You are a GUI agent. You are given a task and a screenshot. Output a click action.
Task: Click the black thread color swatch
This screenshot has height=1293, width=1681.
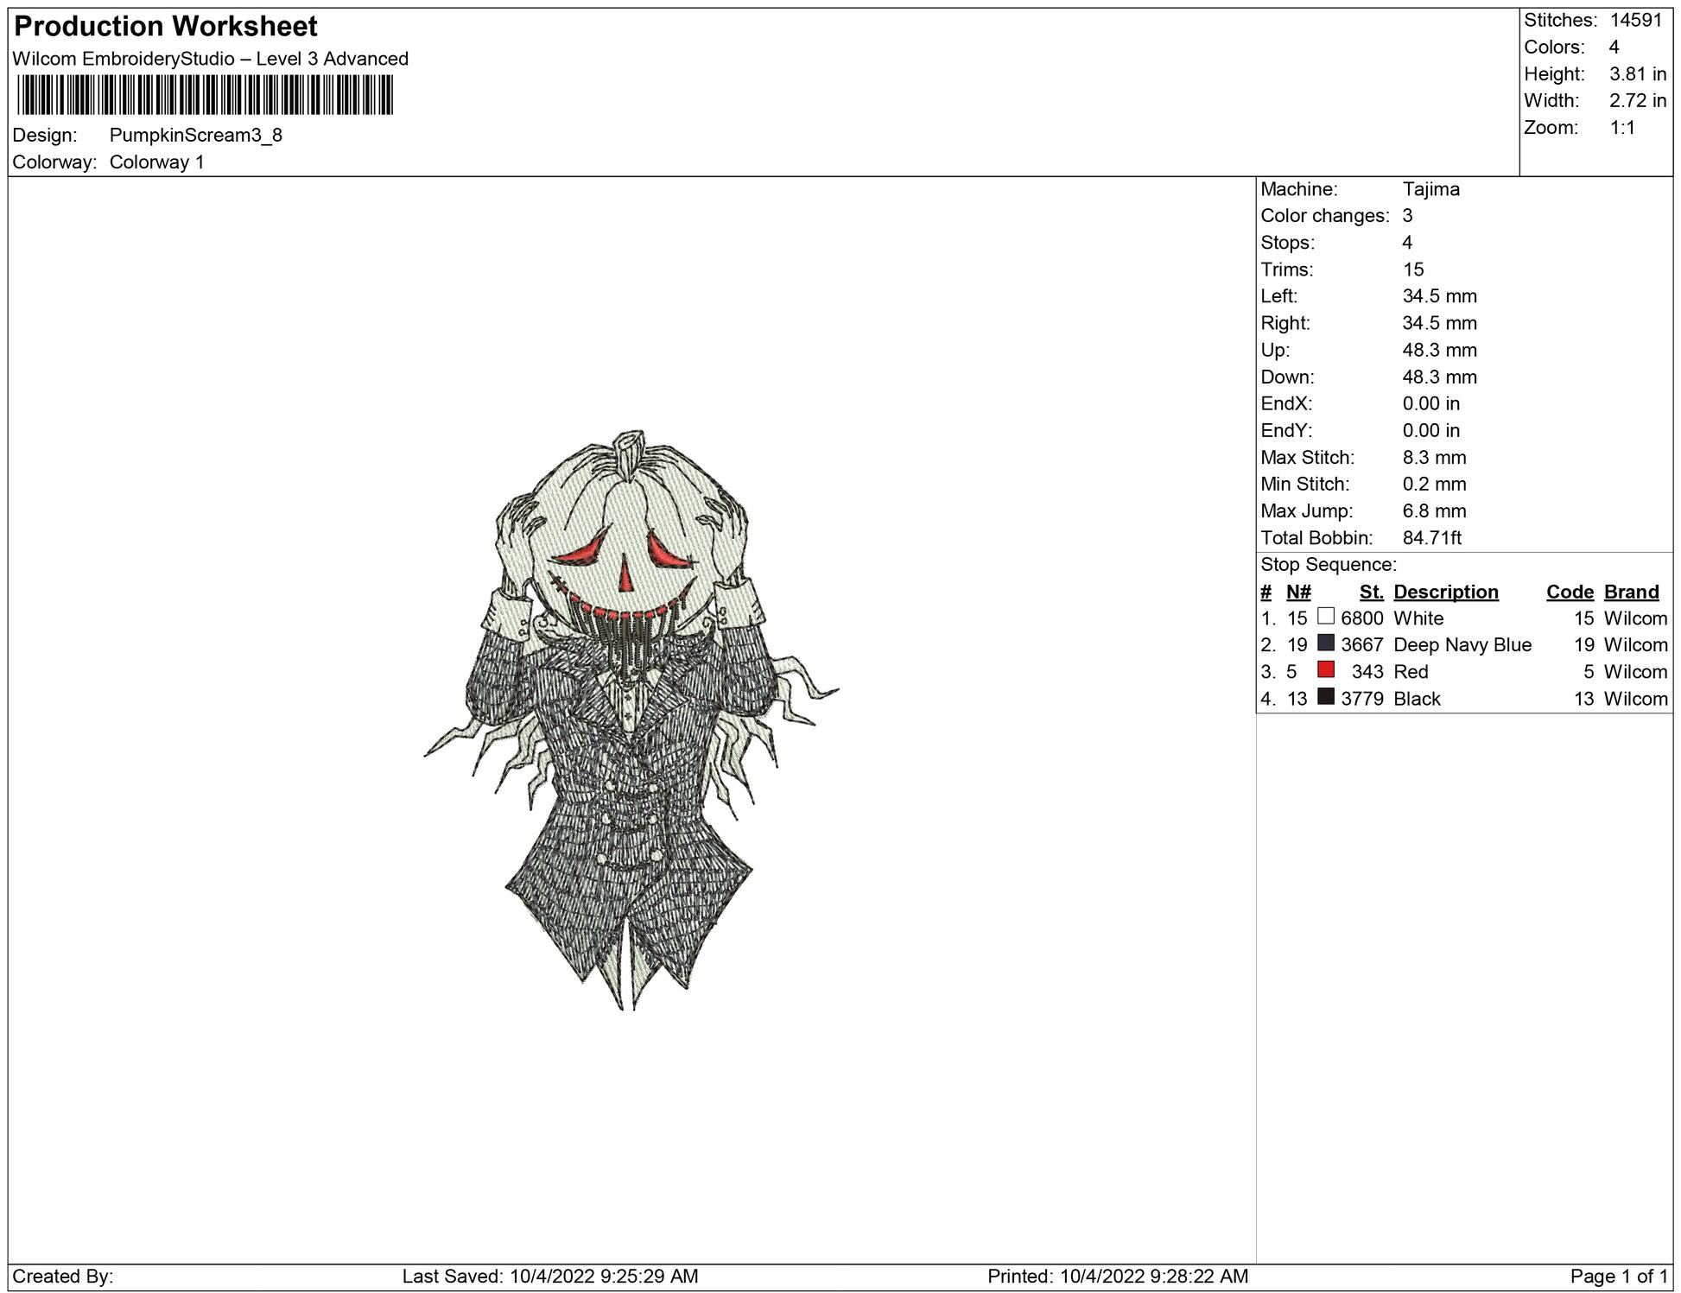click(x=1325, y=697)
